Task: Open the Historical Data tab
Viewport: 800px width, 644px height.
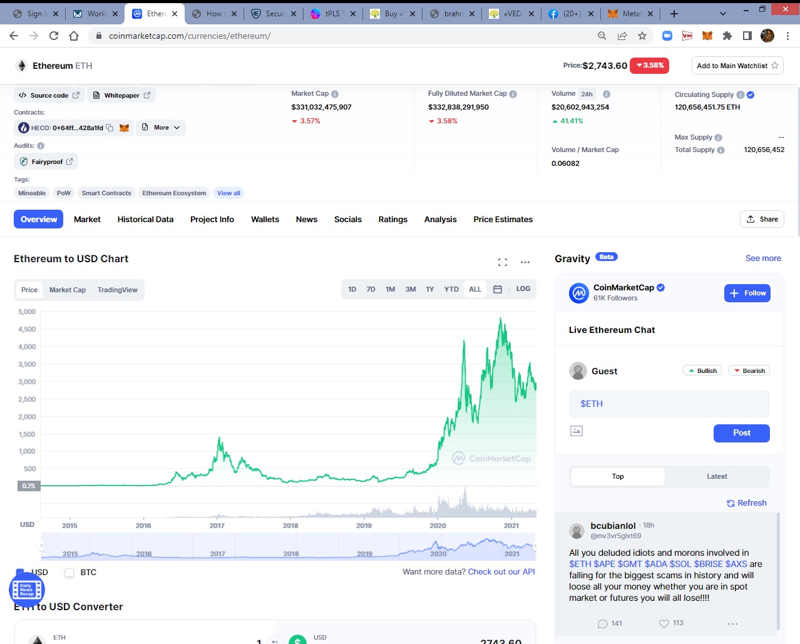Action: click(145, 219)
